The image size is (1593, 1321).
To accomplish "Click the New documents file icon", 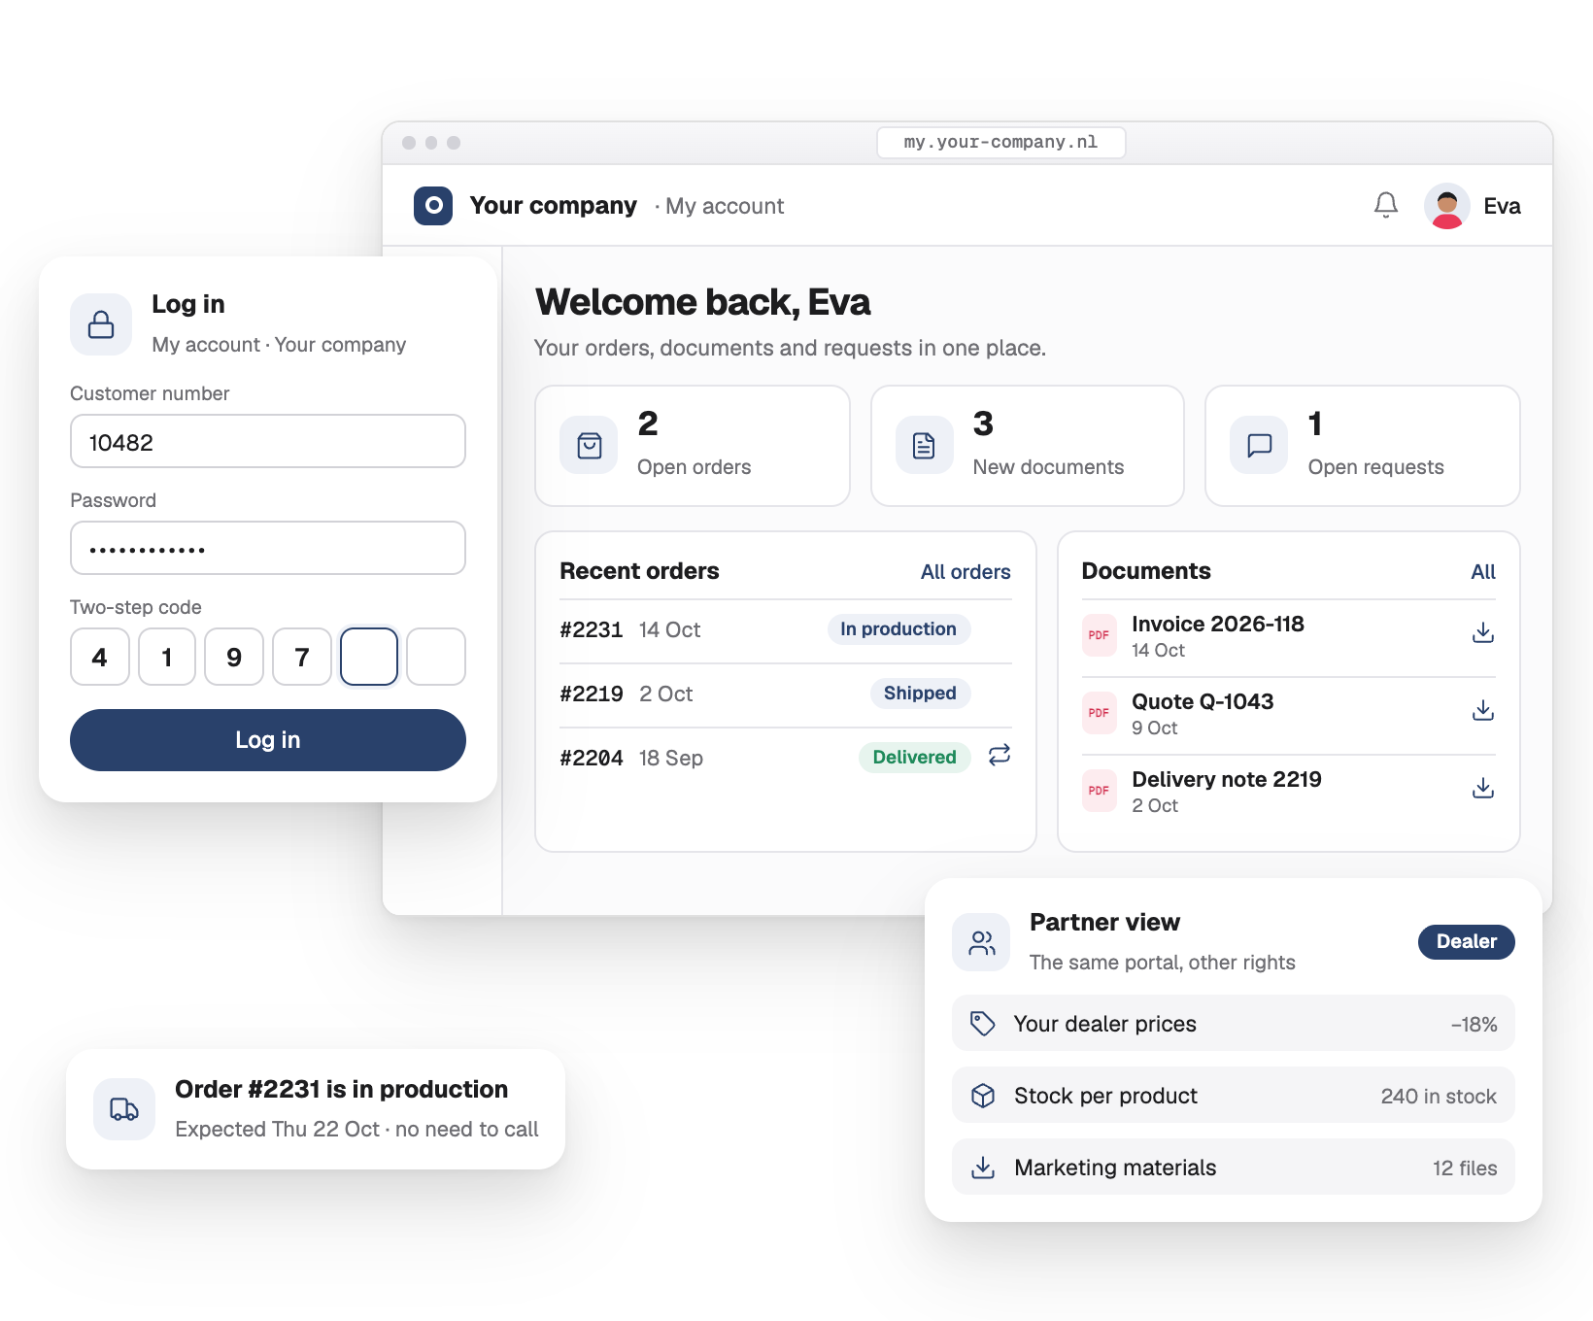I will 925,446.
